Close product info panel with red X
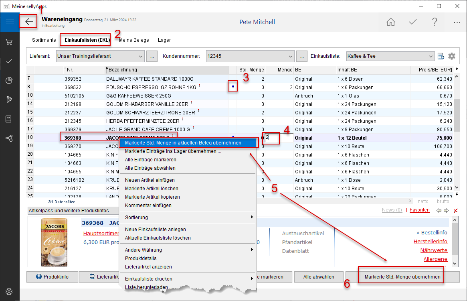Screen dimensions: 467x301 (455, 210)
